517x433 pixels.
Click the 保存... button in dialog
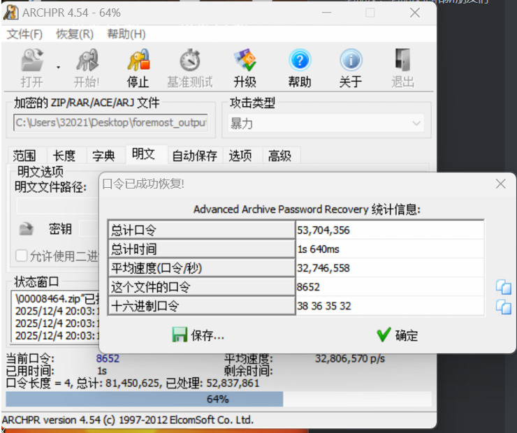(x=198, y=335)
